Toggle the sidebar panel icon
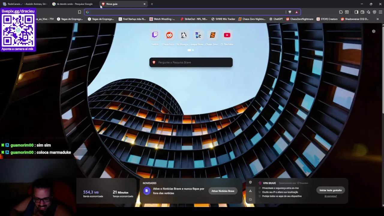 coord(356,12)
